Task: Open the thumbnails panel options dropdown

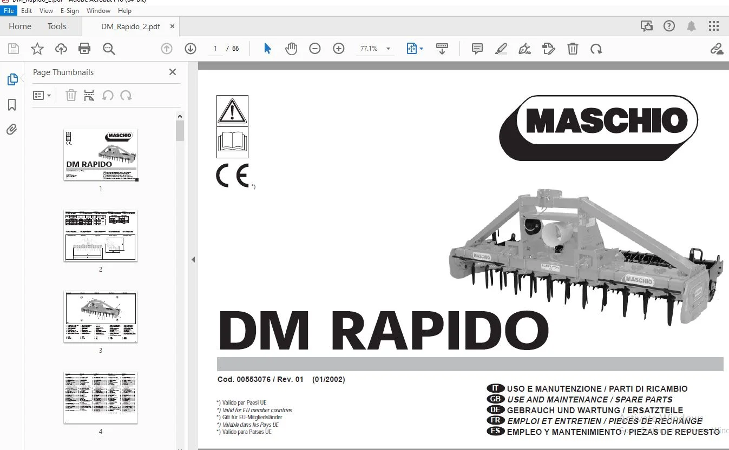Action: pyautogui.click(x=42, y=96)
